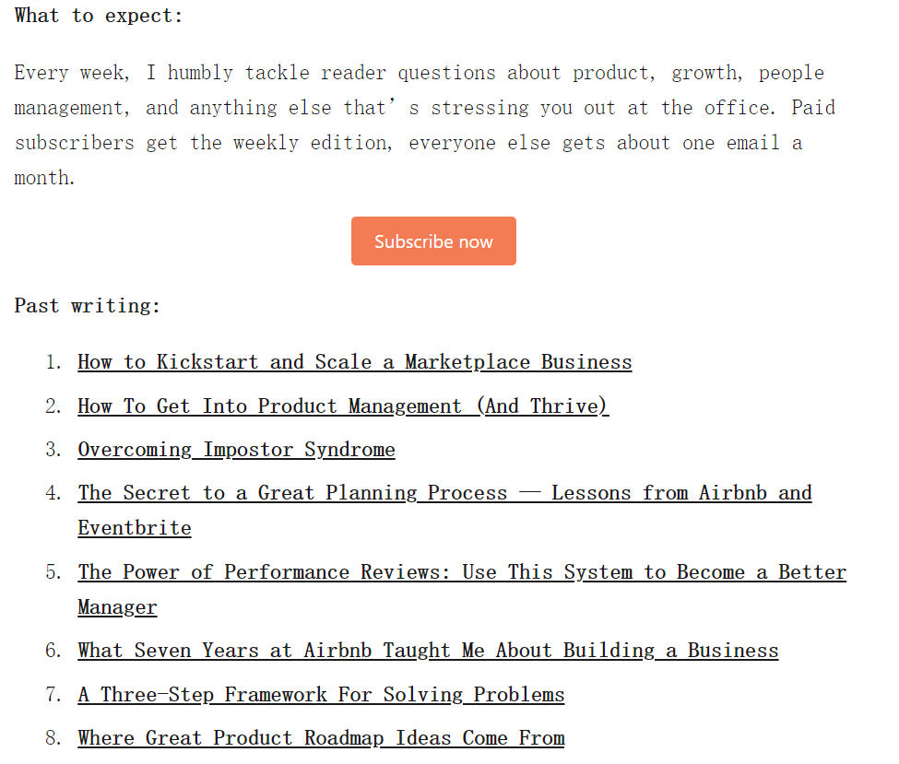Click Use This System to Become a Better text
899x764 pixels.
(x=654, y=572)
